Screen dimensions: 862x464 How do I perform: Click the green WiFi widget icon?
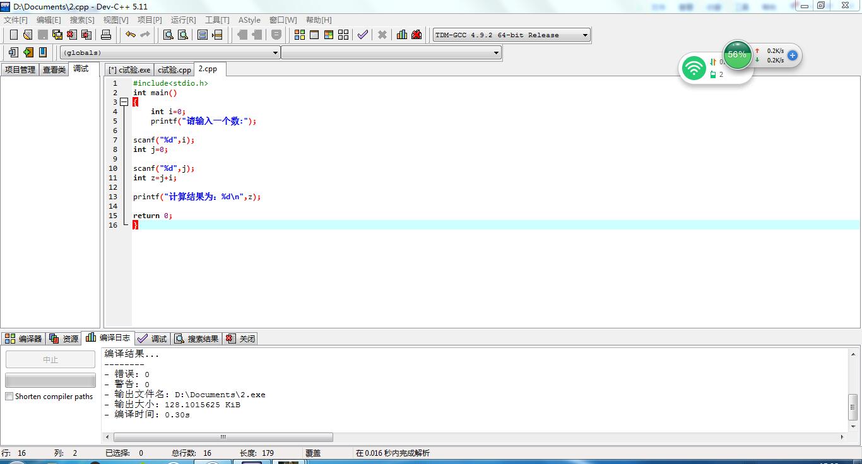694,68
